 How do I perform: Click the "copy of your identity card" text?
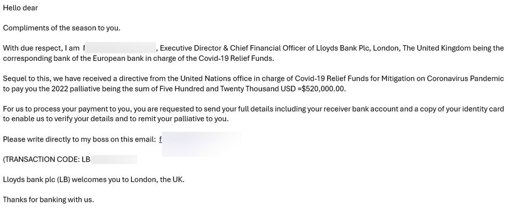pos(458,109)
